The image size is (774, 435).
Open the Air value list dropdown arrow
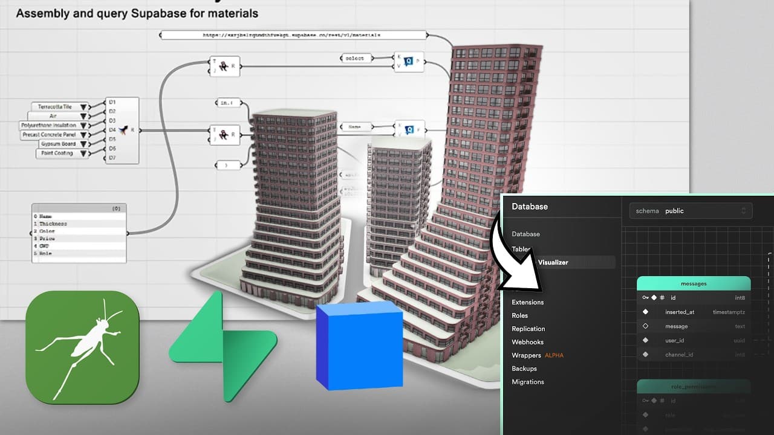click(x=83, y=116)
